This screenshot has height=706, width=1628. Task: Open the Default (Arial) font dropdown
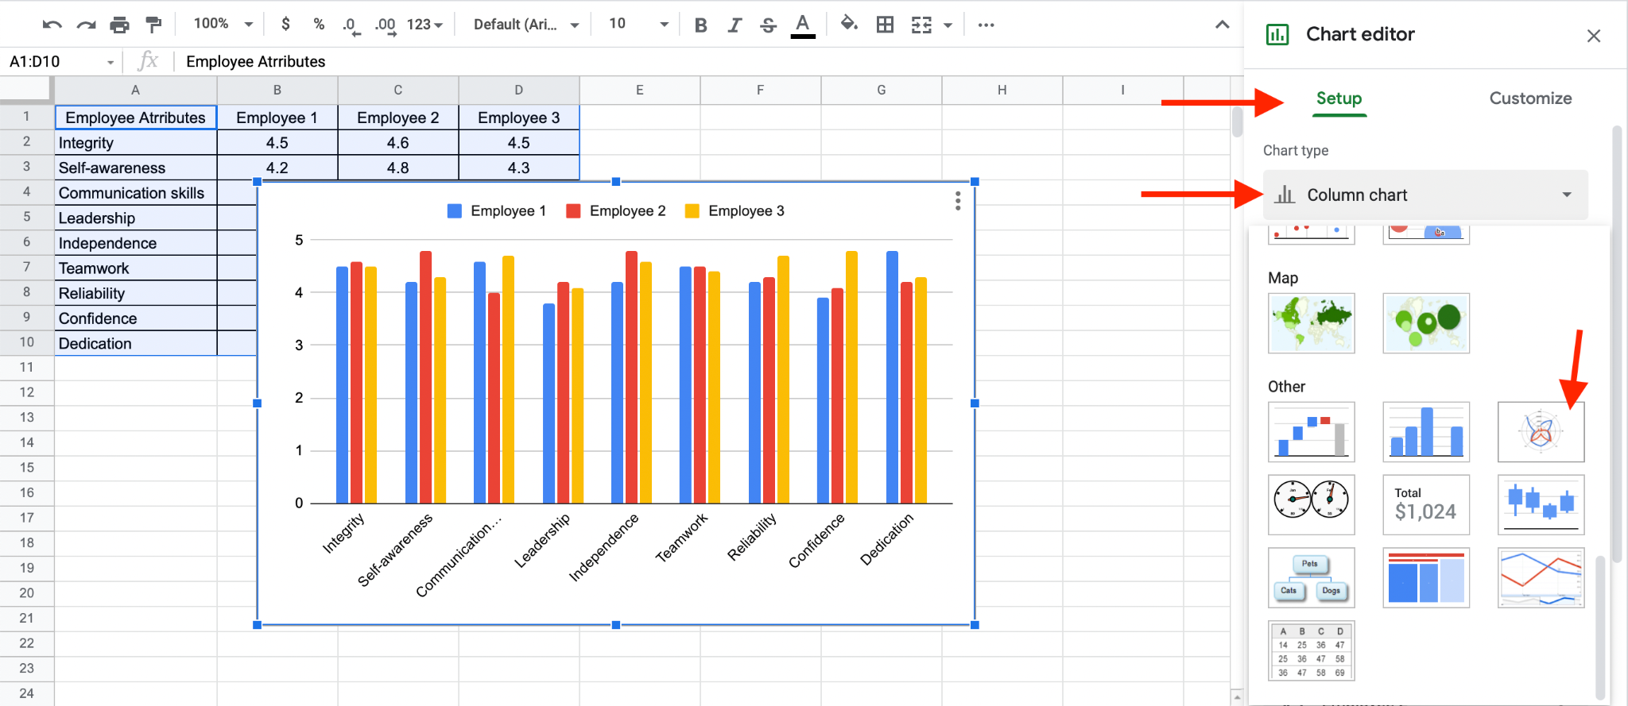[526, 25]
